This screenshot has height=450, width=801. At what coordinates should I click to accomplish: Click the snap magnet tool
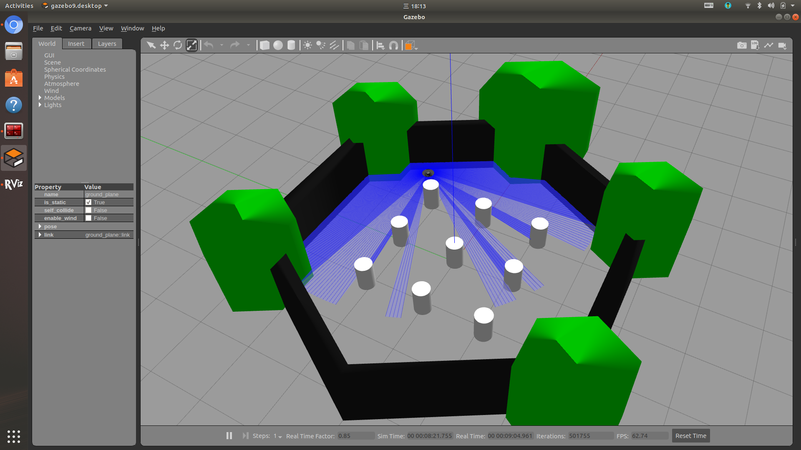[x=393, y=45]
